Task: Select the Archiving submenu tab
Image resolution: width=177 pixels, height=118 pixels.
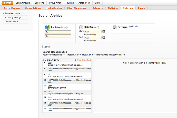Action: click(x=128, y=8)
